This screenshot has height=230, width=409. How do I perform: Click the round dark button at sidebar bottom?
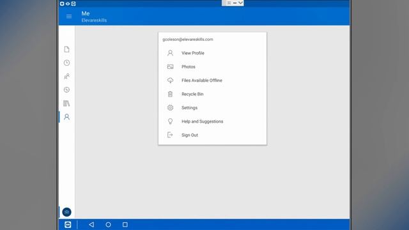(66, 212)
